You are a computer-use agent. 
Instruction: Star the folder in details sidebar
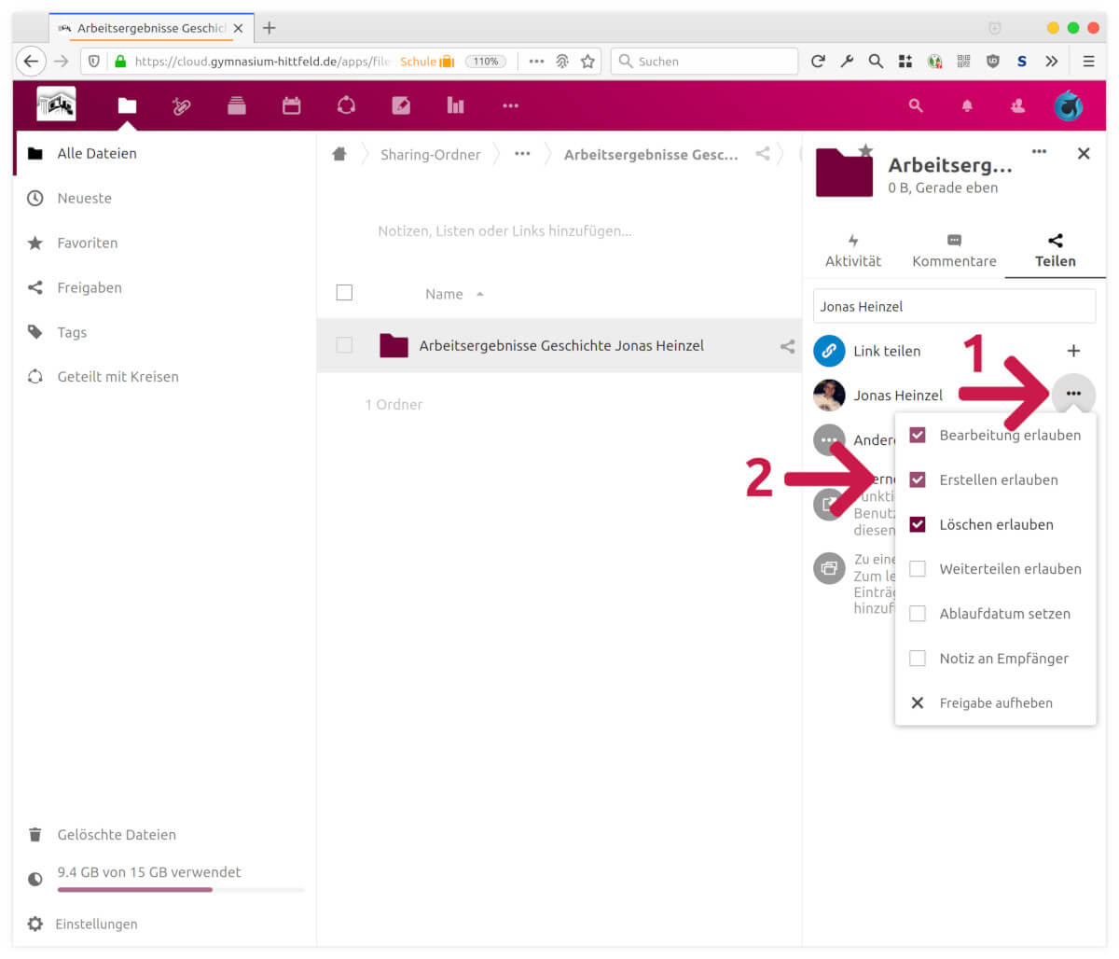pyautogui.click(x=865, y=150)
